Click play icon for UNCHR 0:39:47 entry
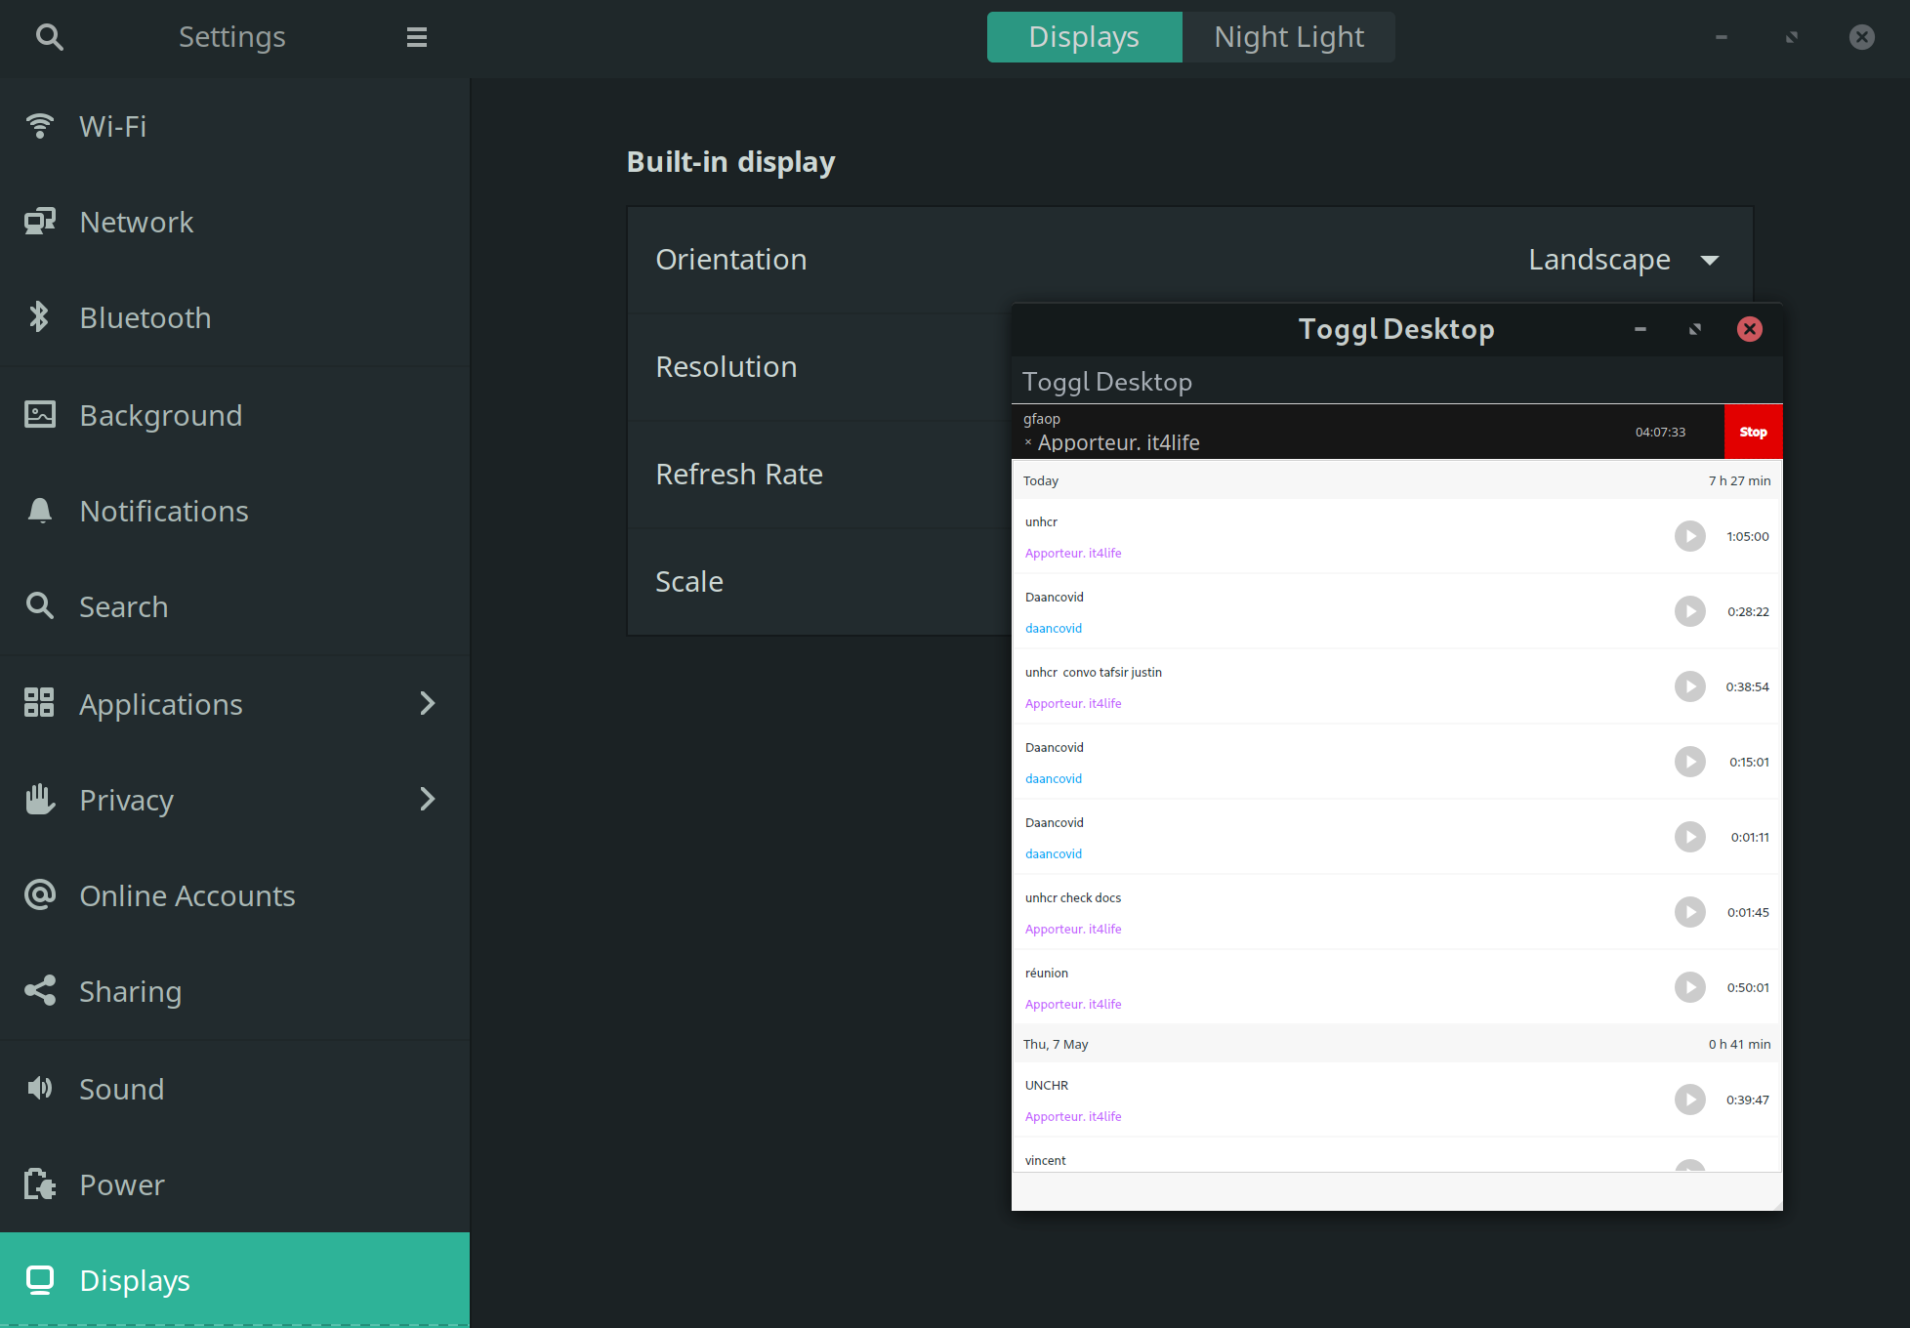 [1690, 1100]
